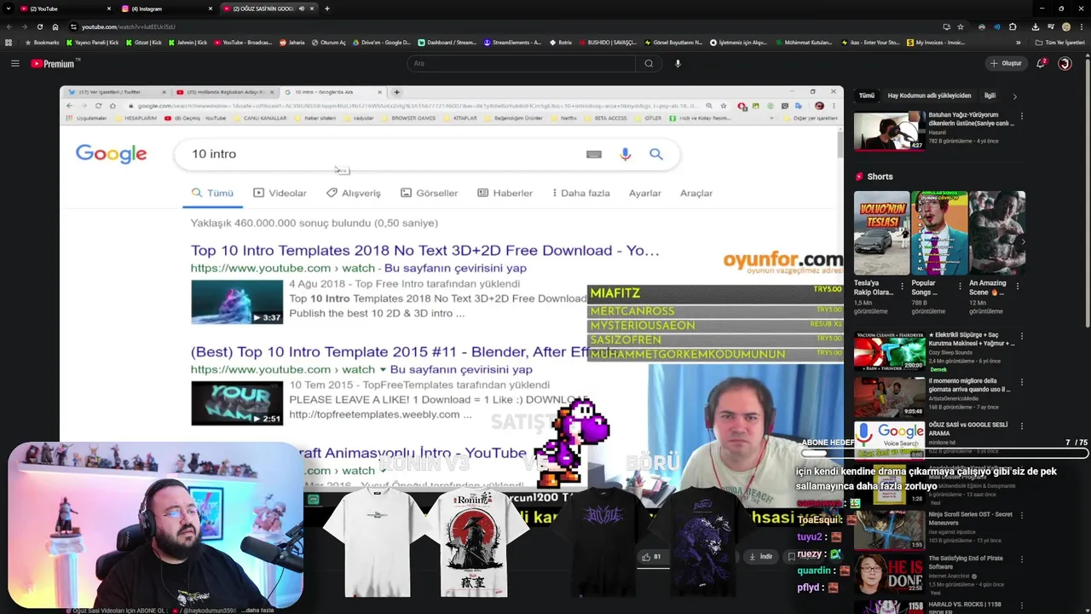Open the Gözat | Kick bookmark
The height and width of the screenshot is (614, 1091).
tap(144, 42)
